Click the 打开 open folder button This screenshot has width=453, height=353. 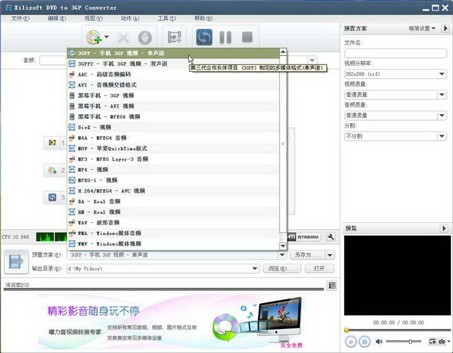320,269
